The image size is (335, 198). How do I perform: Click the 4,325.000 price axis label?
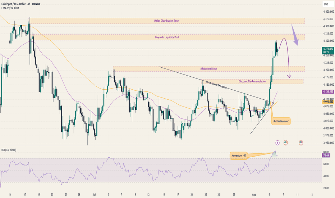329,33
